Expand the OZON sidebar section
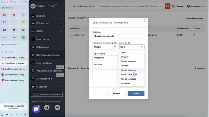The width and height of the screenshot is (209, 117). click(x=47, y=32)
